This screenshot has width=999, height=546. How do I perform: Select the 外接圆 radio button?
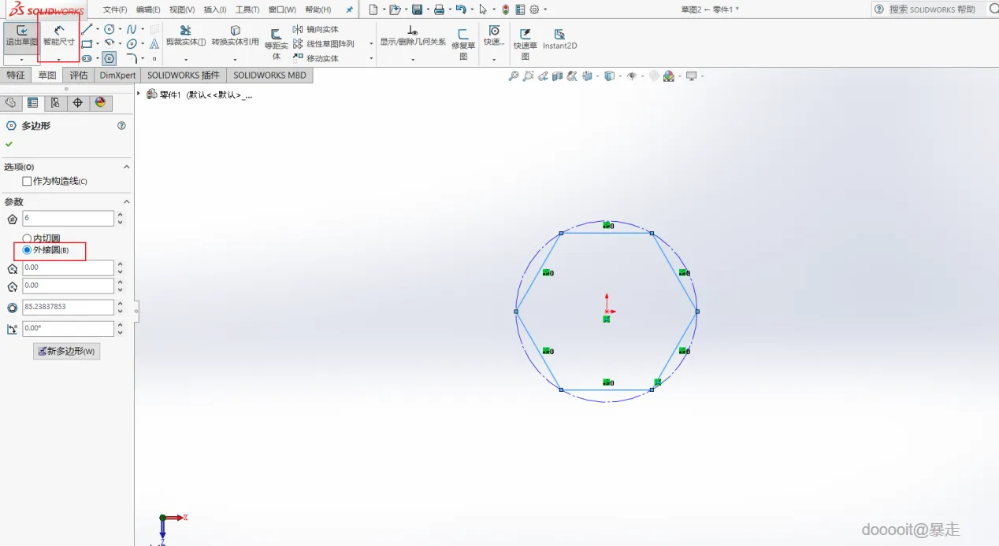(x=28, y=250)
